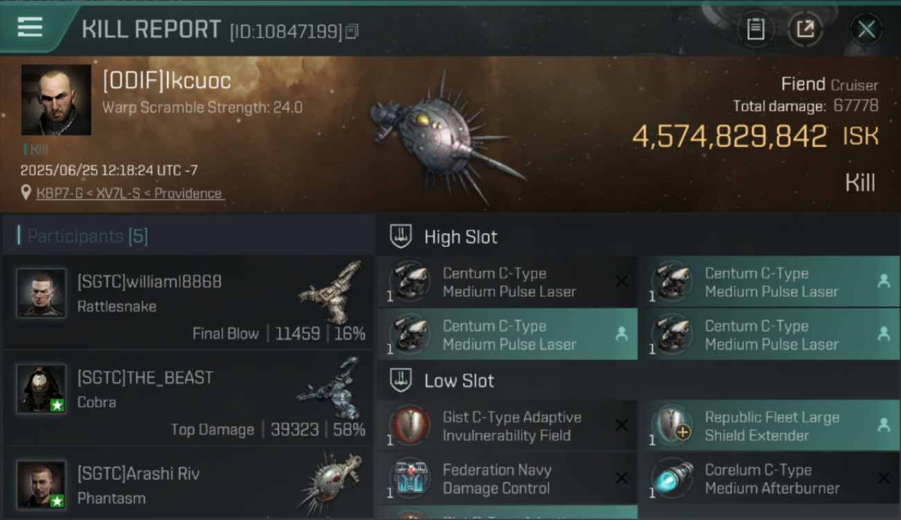This screenshot has height=520, width=901.
Task: Select the Republic Fleet Large Shield Extender
Action: pyautogui.click(x=768, y=426)
